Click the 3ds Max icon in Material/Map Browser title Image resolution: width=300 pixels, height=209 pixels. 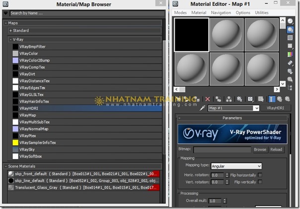tap(5, 4)
